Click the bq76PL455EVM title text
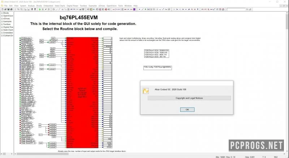This screenshot has height=158, width=289. [x=79, y=17]
